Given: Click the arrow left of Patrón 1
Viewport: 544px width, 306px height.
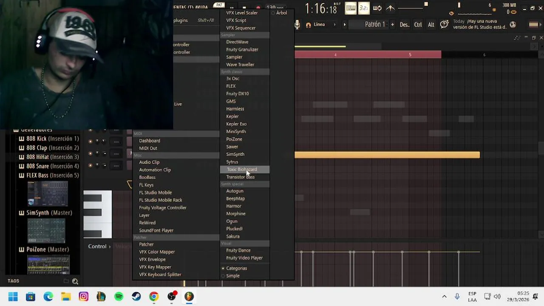Looking at the screenshot, I should click(344, 25).
